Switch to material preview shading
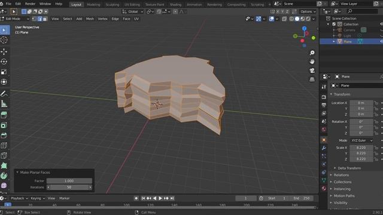 click(x=303, y=19)
